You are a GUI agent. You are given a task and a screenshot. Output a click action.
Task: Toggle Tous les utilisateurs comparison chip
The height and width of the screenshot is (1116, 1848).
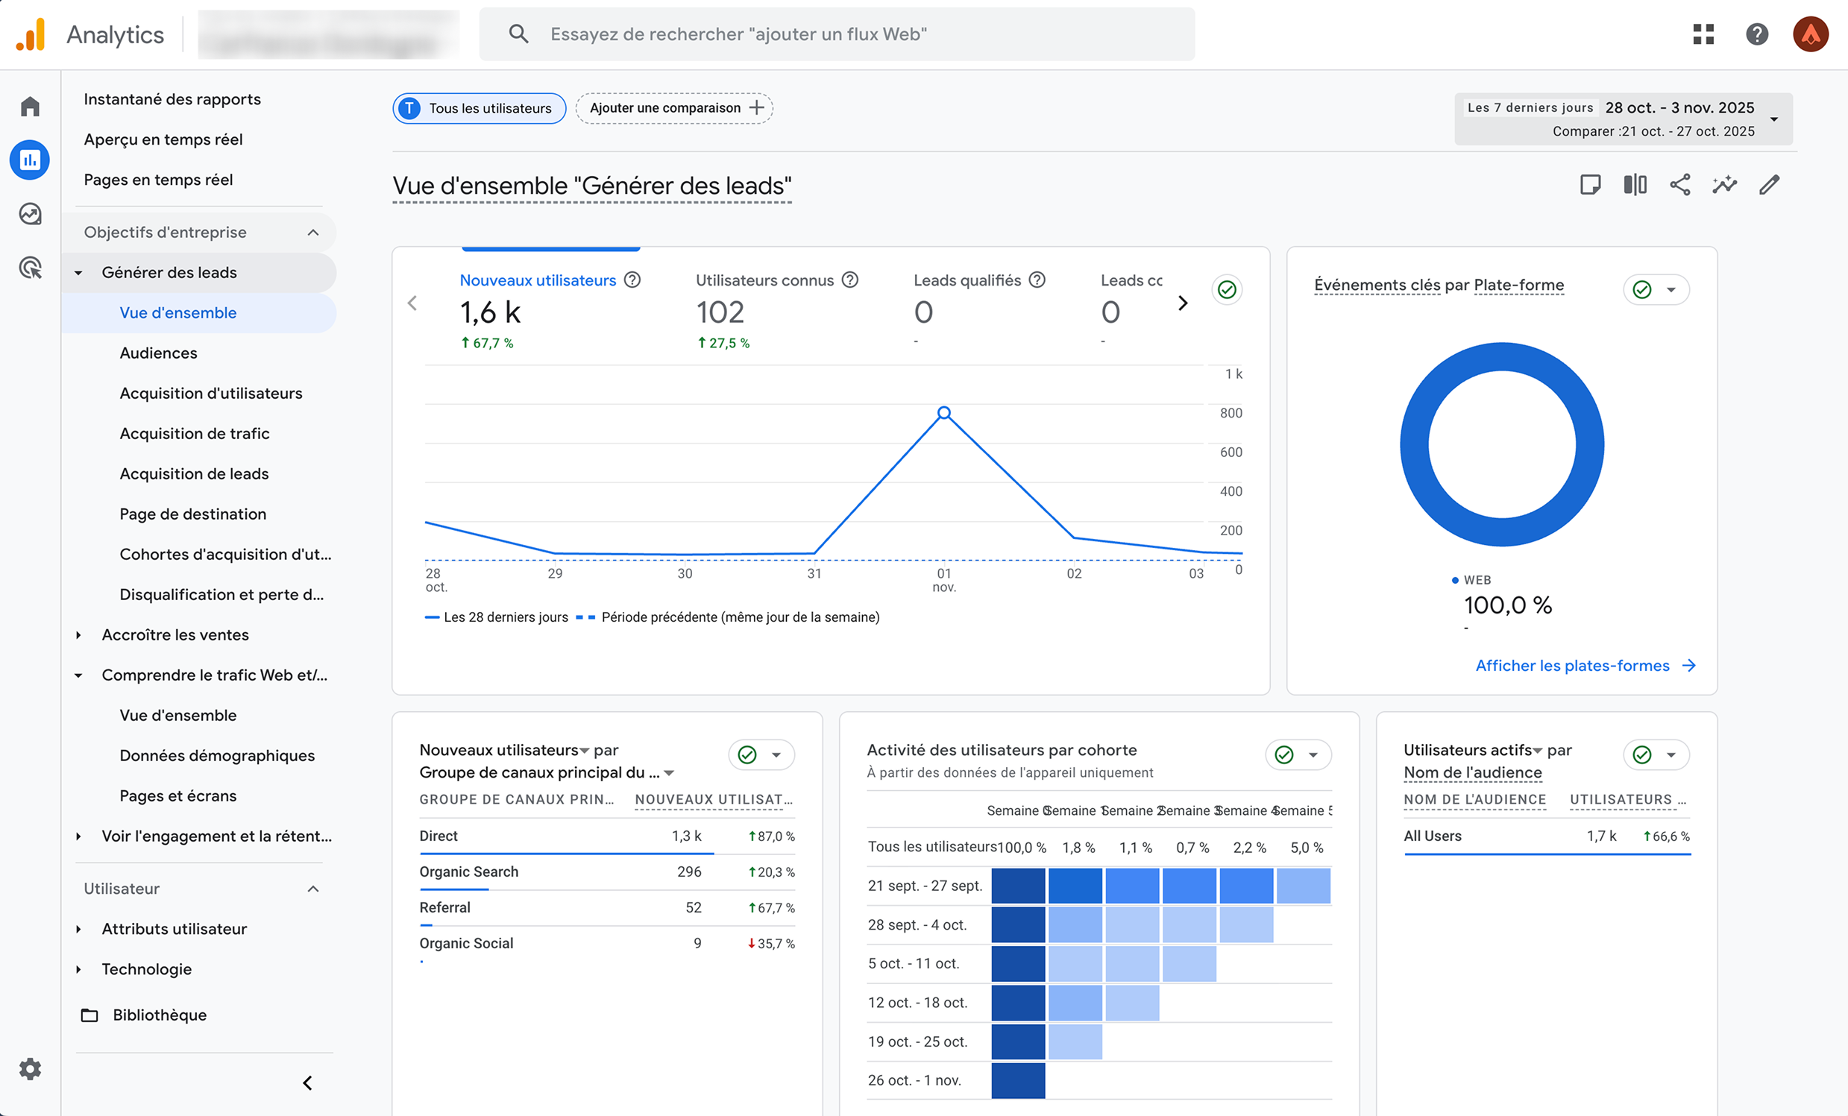coord(480,108)
